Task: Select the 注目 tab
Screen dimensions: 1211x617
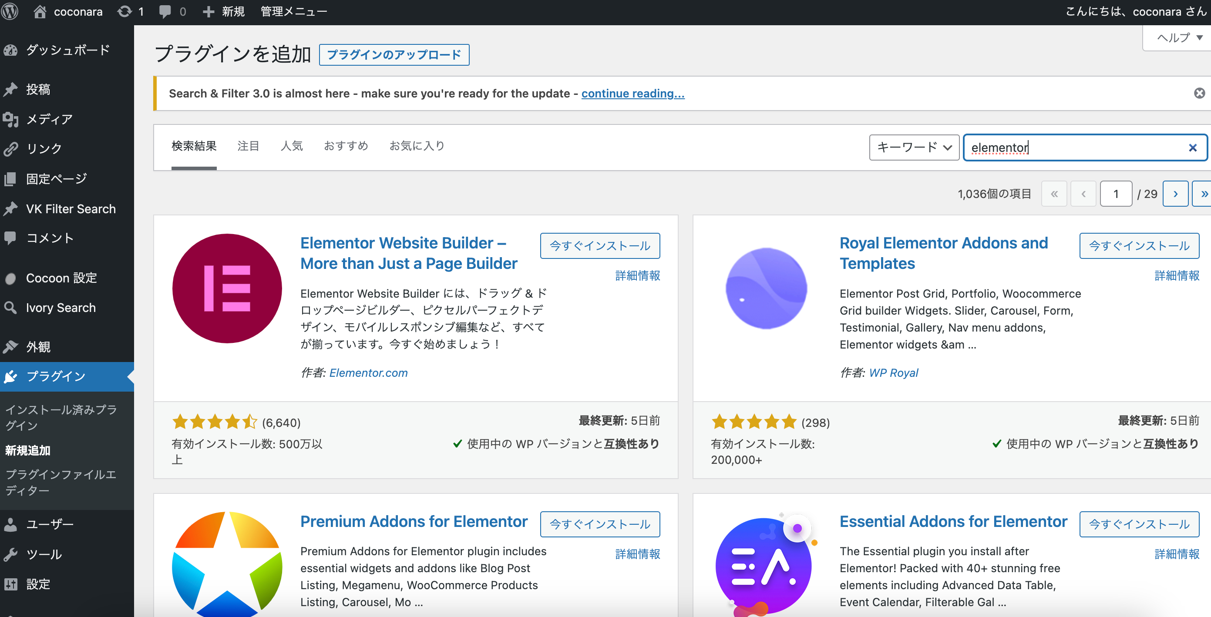Action: click(x=248, y=146)
